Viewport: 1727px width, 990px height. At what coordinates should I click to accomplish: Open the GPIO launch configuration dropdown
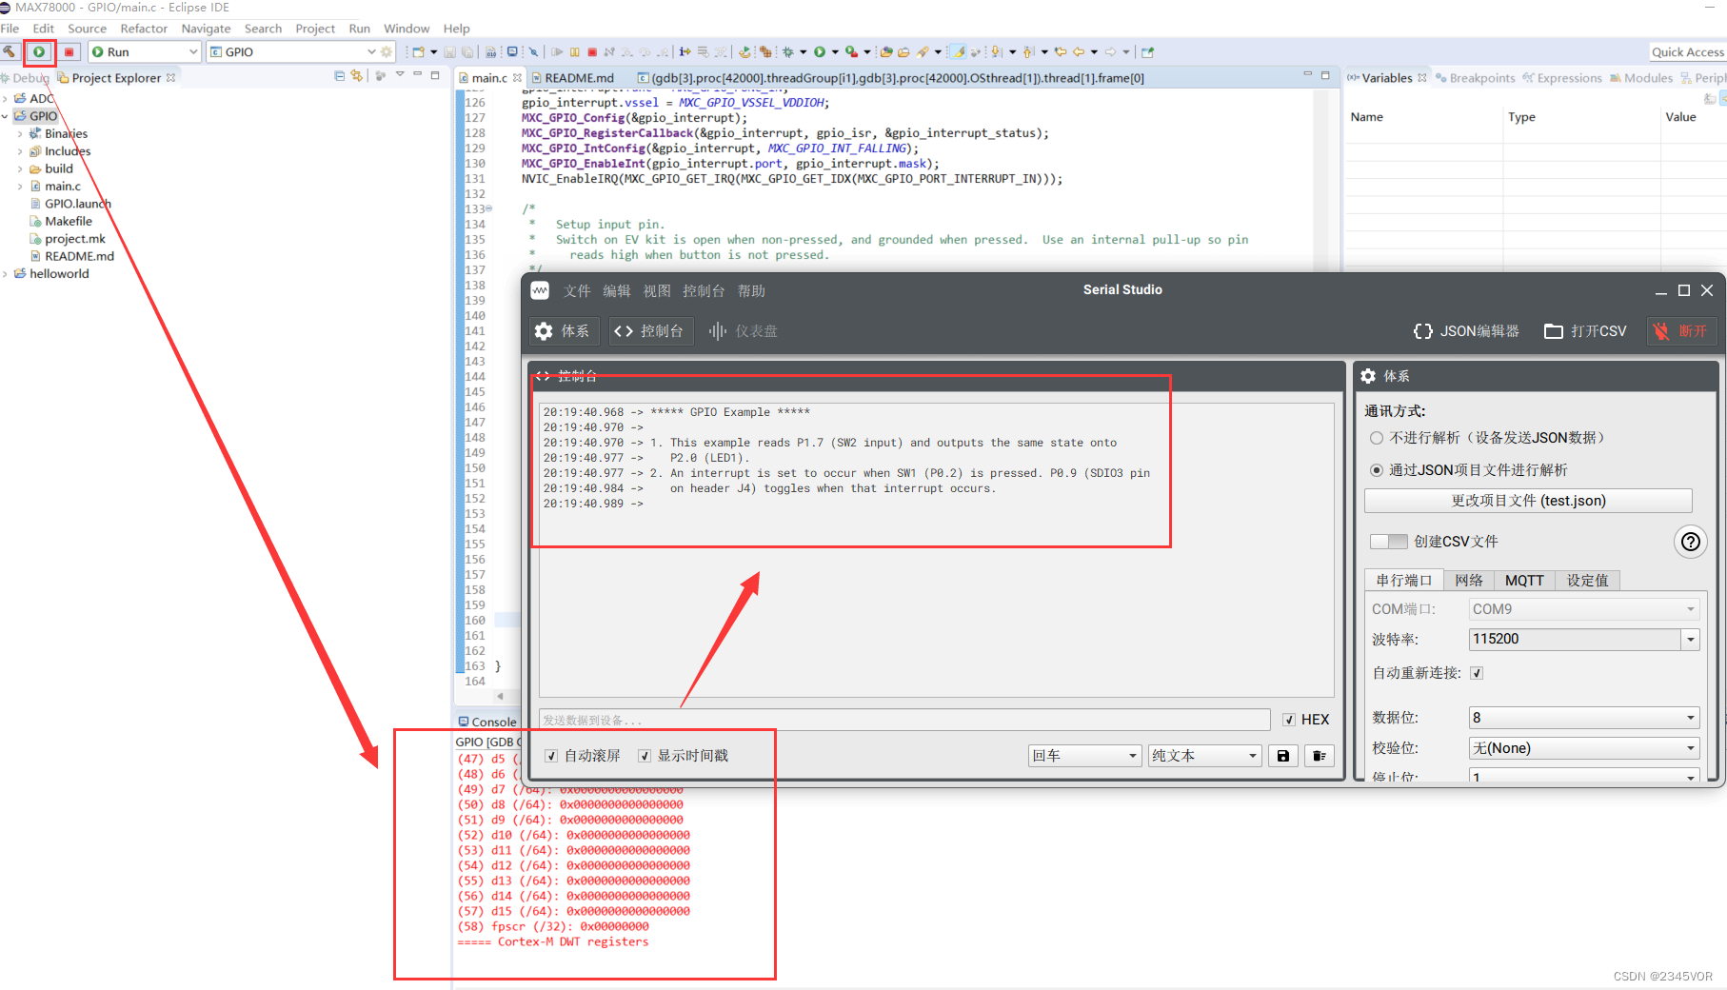(371, 51)
